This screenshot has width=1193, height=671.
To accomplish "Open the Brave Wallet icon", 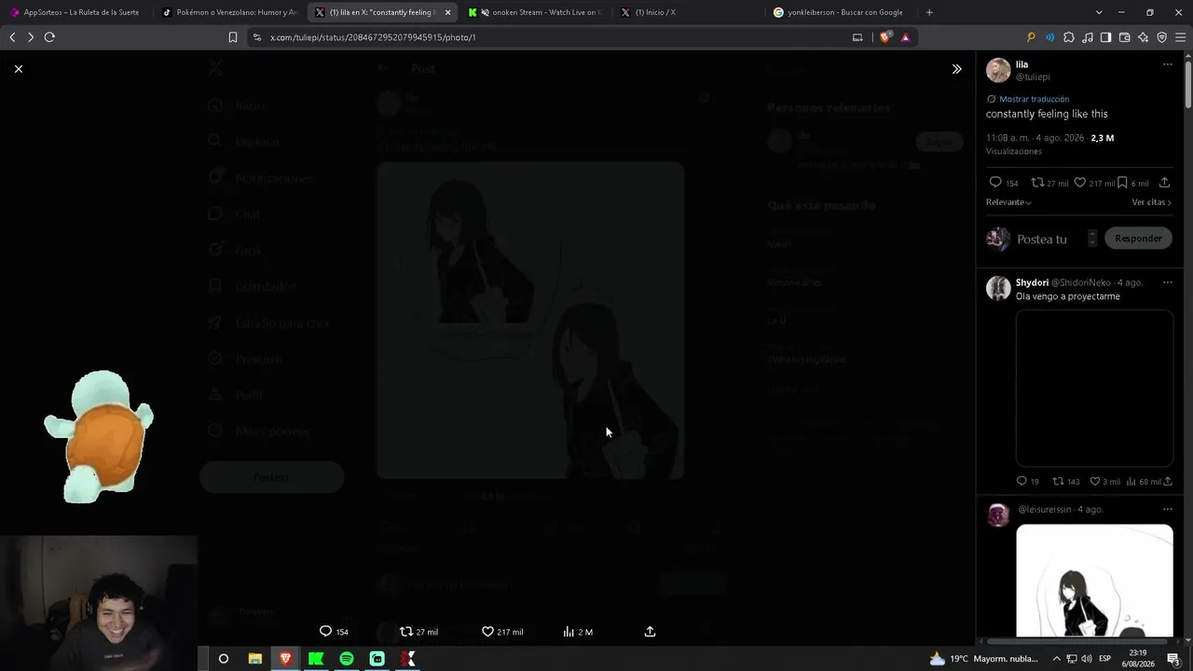I will point(1124,37).
